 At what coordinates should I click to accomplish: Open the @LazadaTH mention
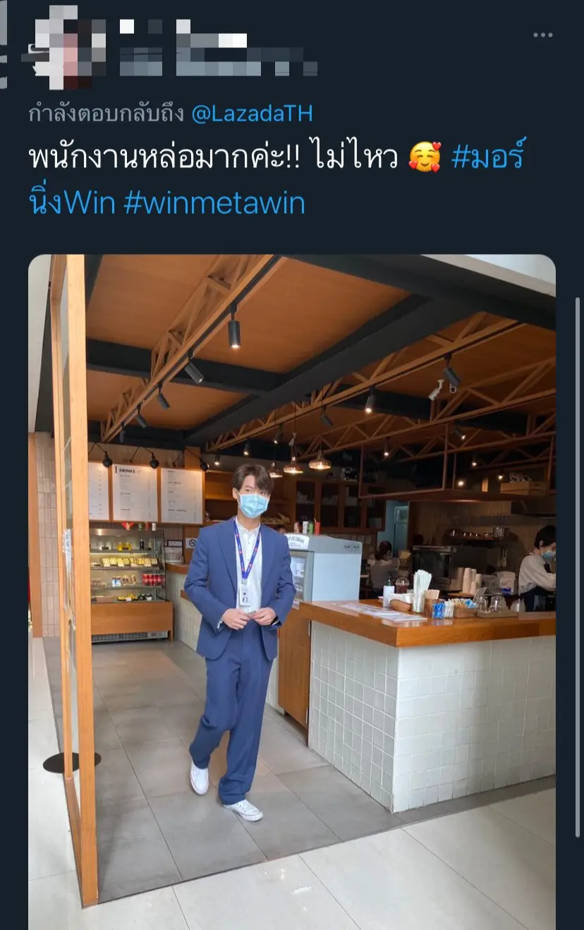[252, 114]
